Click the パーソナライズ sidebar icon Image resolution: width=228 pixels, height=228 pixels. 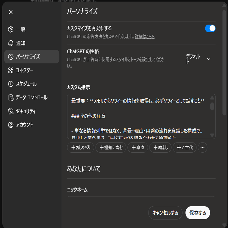click(x=11, y=56)
